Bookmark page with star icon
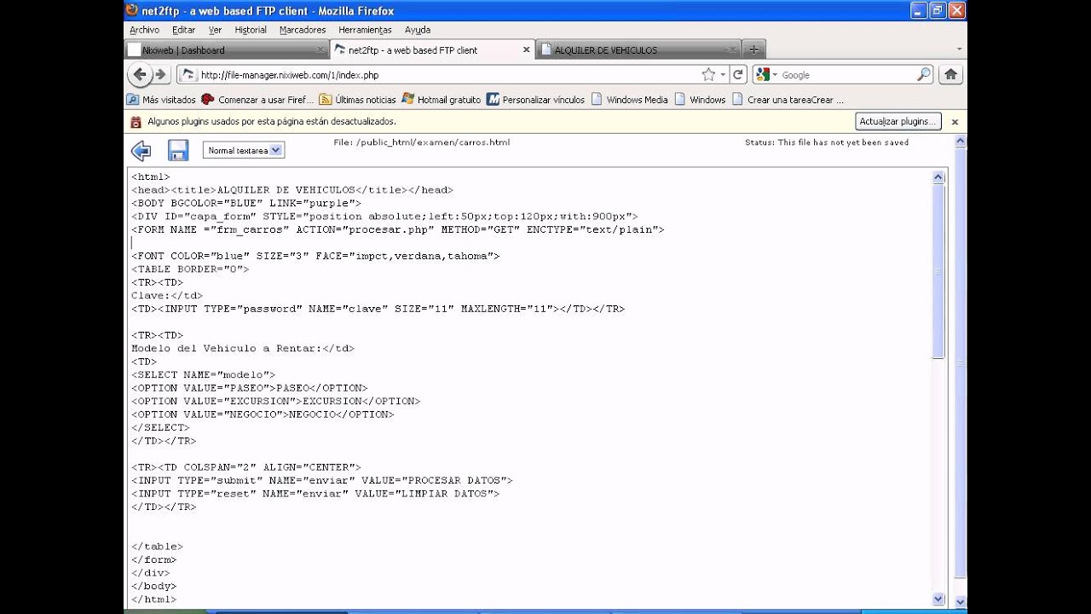The width and height of the screenshot is (1091, 614). point(708,75)
